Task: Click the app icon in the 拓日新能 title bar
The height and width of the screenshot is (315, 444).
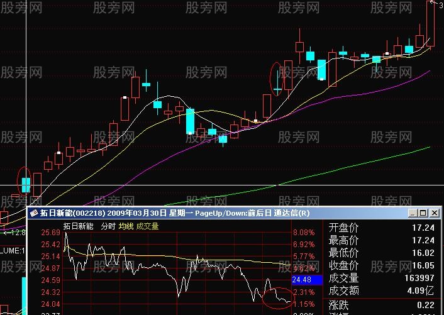Action: pos(34,213)
